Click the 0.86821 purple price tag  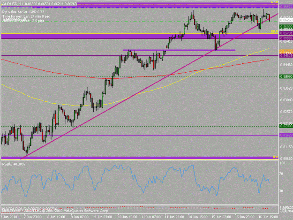coord(286,7)
